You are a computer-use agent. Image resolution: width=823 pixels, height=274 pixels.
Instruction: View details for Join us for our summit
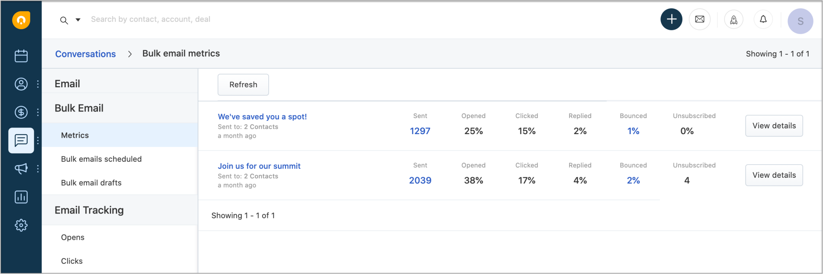(x=774, y=175)
